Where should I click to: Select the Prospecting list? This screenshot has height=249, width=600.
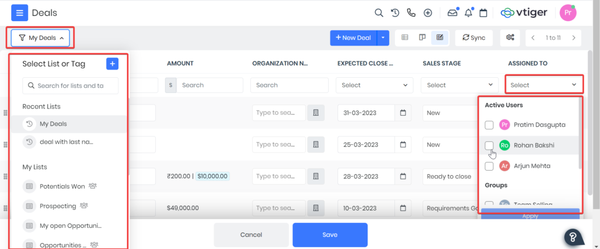click(69, 206)
